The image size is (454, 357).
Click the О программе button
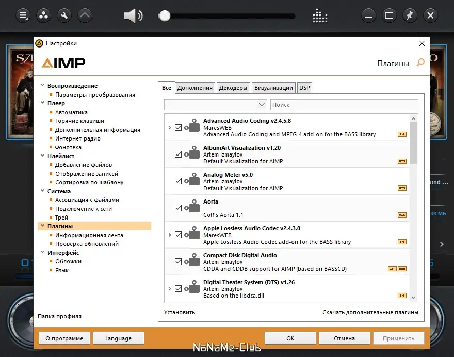point(64,338)
